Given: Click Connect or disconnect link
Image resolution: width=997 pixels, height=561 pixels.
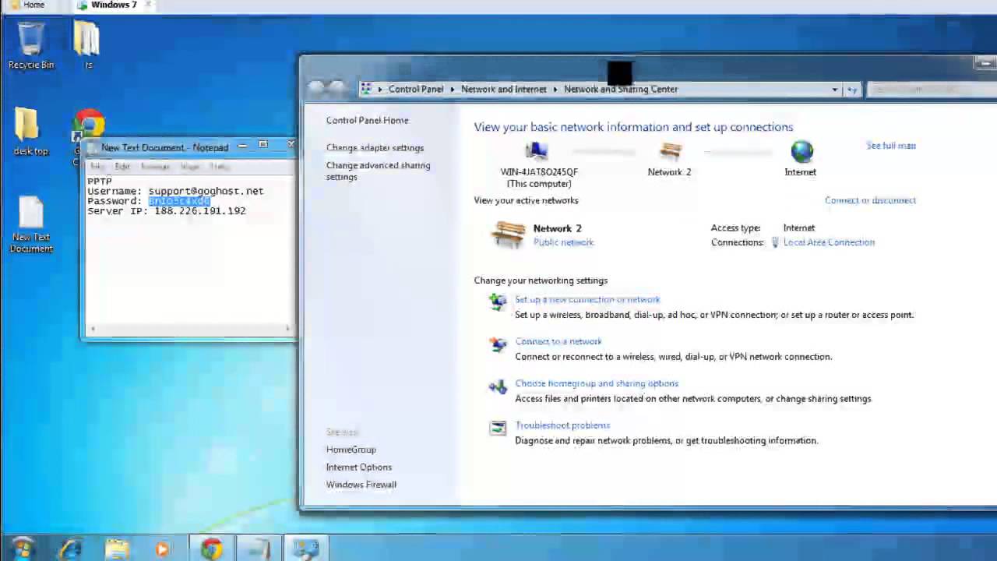Looking at the screenshot, I should 870,201.
